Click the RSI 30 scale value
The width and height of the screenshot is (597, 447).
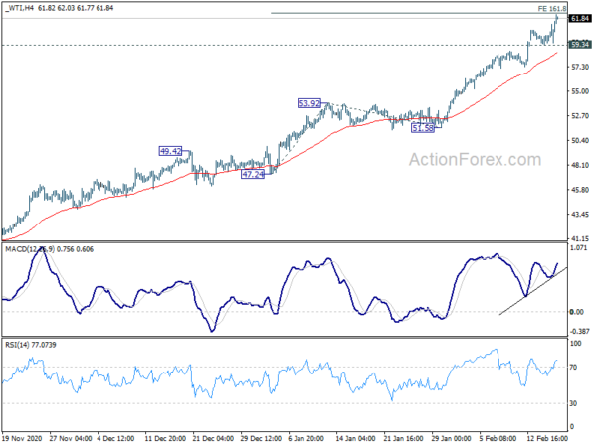573,403
